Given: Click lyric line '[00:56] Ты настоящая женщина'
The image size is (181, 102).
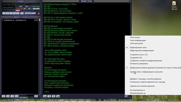Looking at the screenshot, I should tap(58, 28).
